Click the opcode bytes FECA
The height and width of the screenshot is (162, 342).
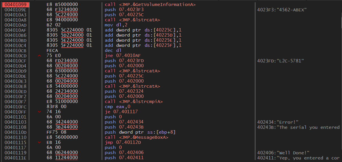click(x=52, y=51)
